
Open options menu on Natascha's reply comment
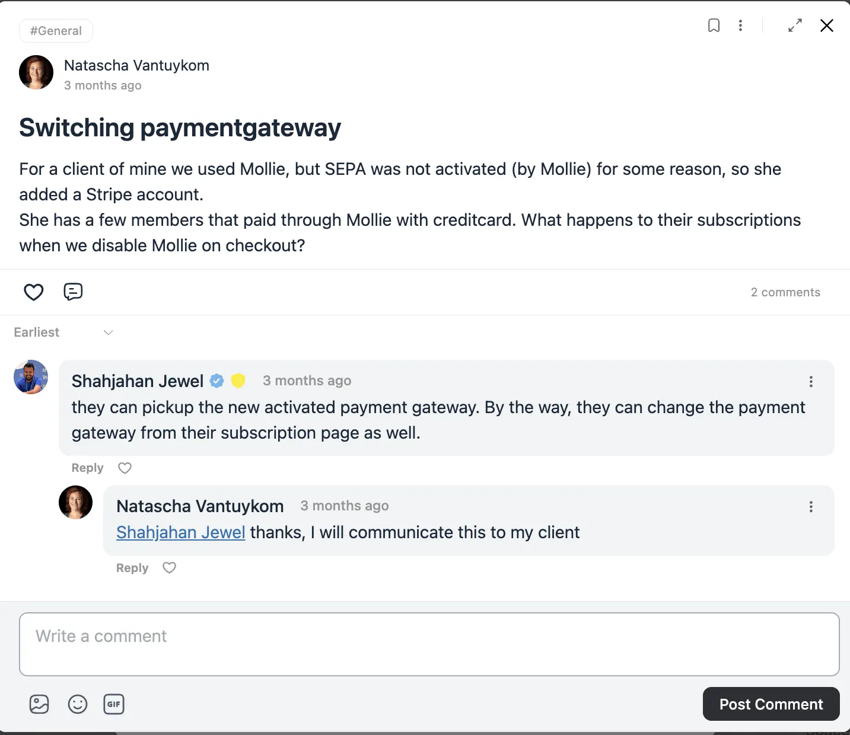click(x=811, y=507)
